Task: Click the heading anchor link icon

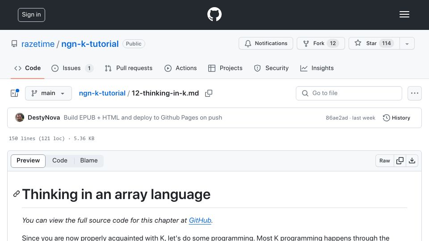Action: [x=17, y=194]
